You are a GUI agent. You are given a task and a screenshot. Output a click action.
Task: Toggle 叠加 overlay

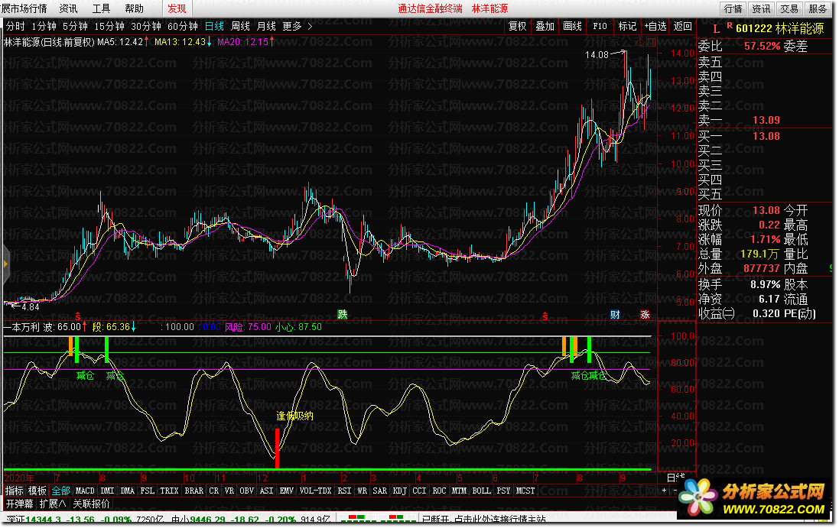click(x=545, y=26)
